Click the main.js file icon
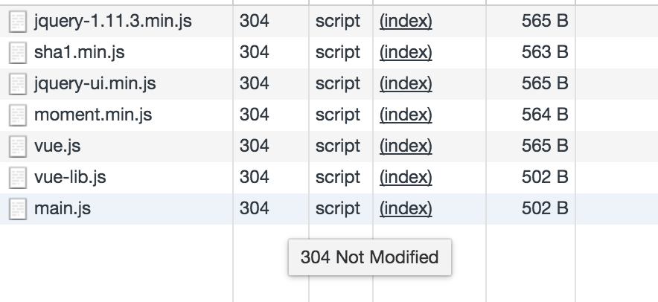Image resolution: width=658 pixels, height=302 pixels. click(18, 209)
